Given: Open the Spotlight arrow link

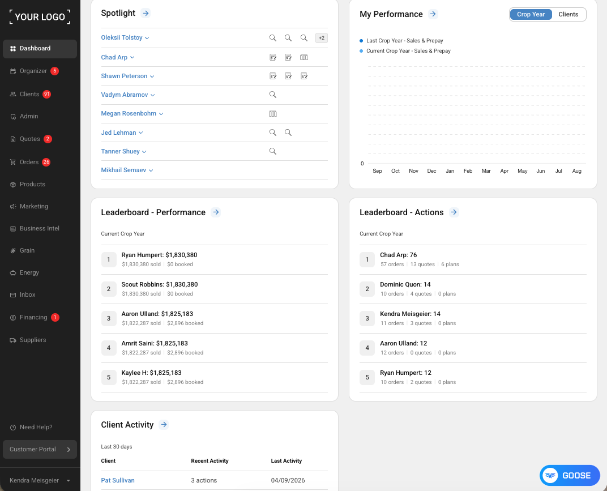Looking at the screenshot, I should coord(146,13).
